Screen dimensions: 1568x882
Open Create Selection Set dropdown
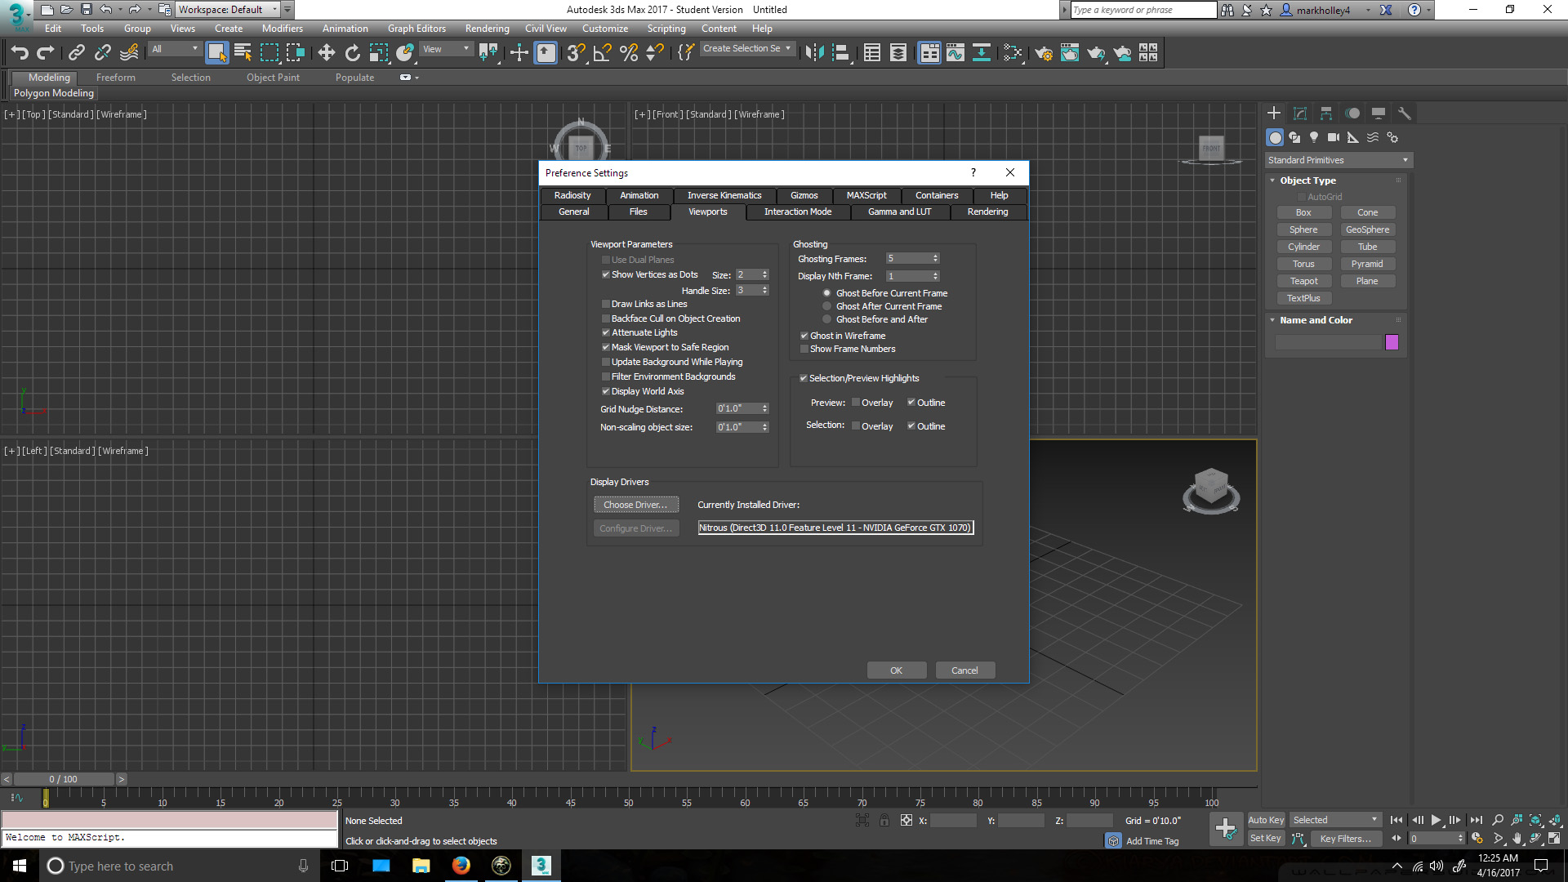pyautogui.click(x=746, y=49)
